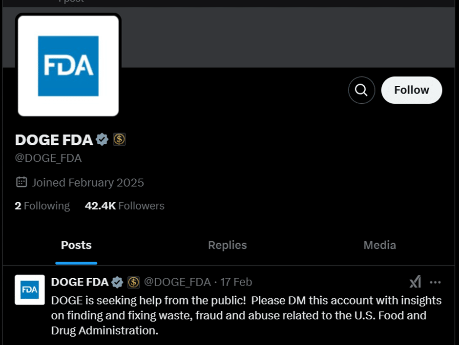Open the @DOGE_FDA handle in post header
Image resolution: width=459 pixels, height=345 pixels.
coord(177,282)
